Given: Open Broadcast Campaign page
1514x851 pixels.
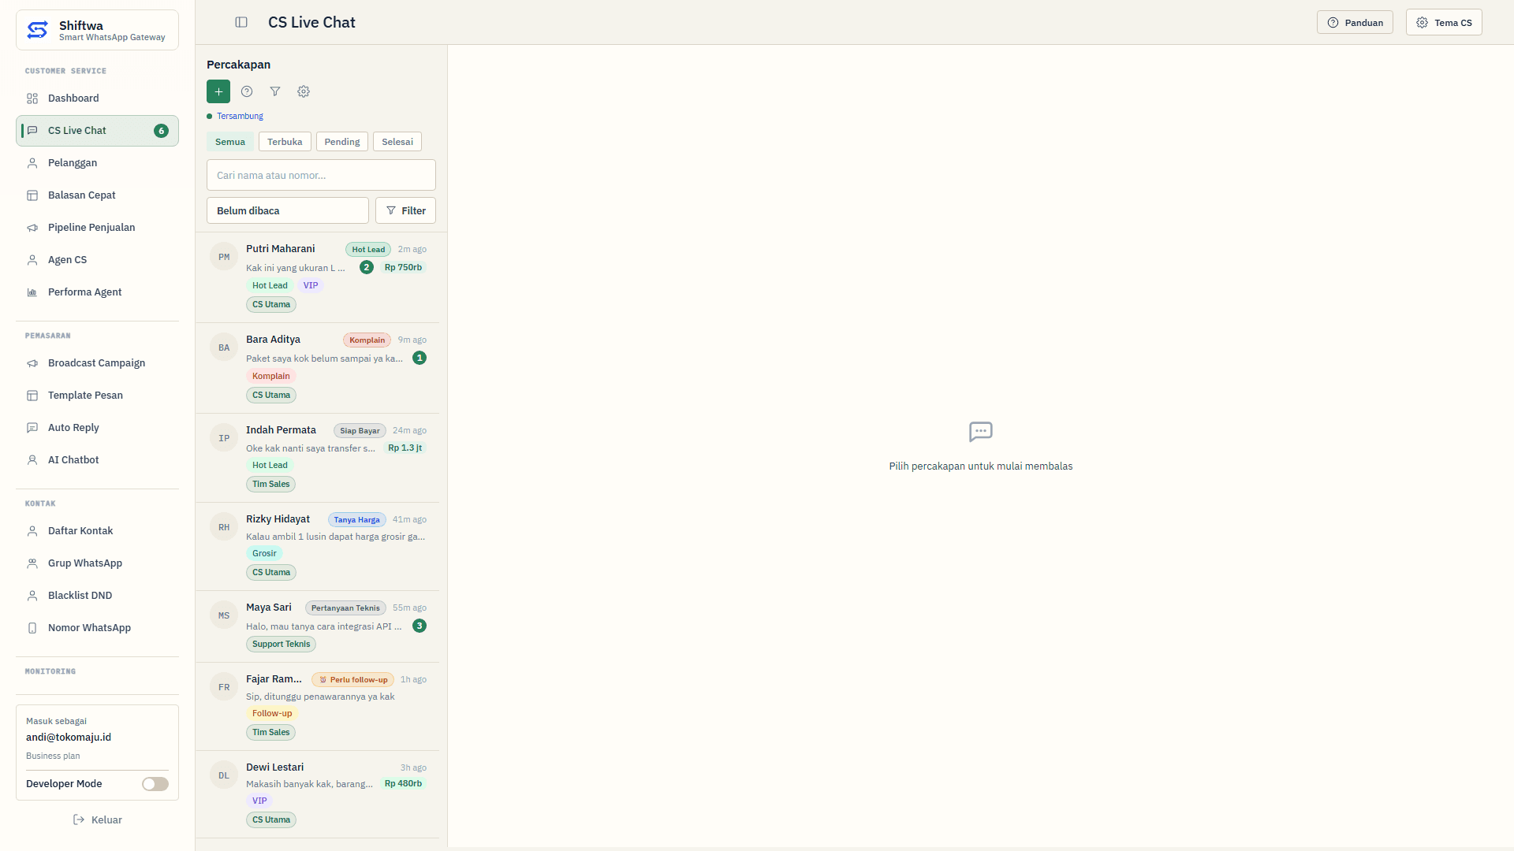Looking at the screenshot, I should coord(97,363).
